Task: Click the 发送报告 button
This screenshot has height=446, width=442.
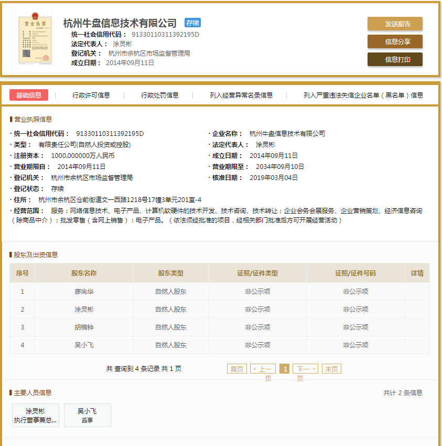Action: pos(395,24)
